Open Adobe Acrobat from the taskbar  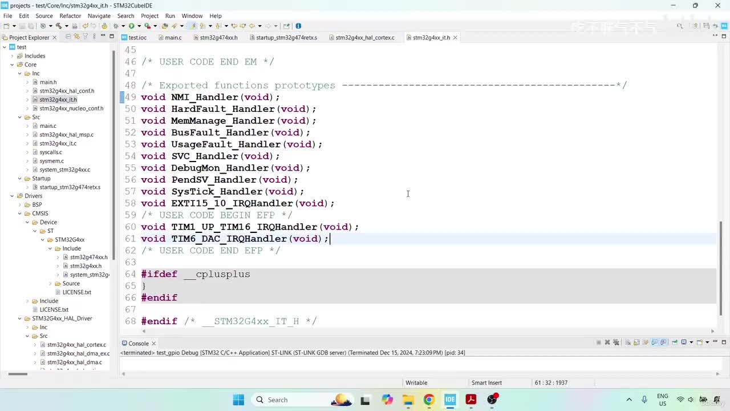tap(471, 400)
